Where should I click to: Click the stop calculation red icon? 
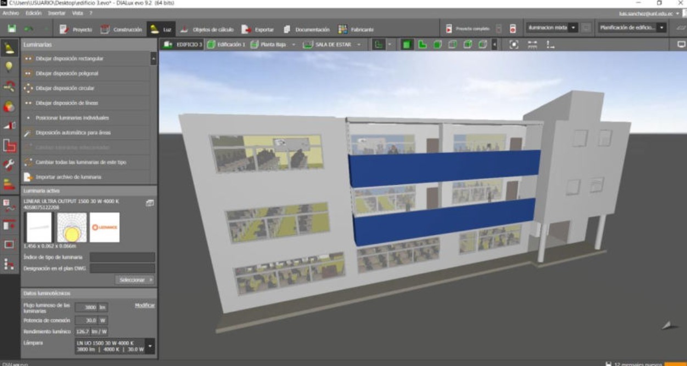[x=513, y=29]
